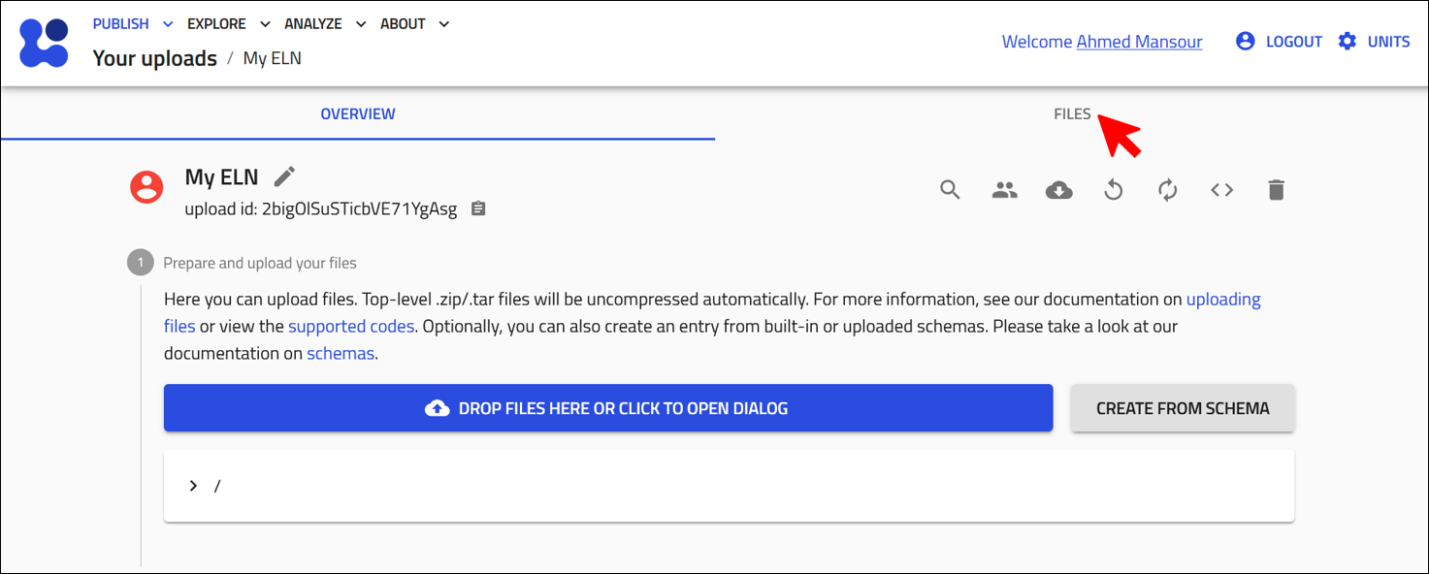Image resolution: width=1429 pixels, height=574 pixels.
Task: Click the counter-clockwise revert arrow icon
Action: coord(1113,190)
